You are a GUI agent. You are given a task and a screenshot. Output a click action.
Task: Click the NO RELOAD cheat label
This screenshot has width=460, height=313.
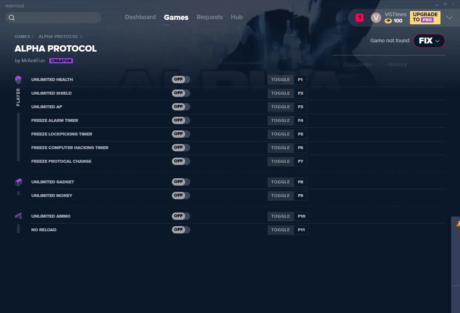pos(44,230)
